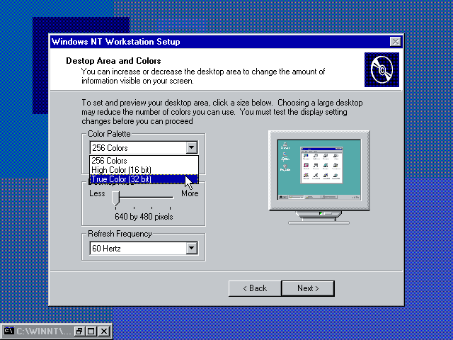
Task: Click the desktop area slider thumb
Action: [115, 198]
